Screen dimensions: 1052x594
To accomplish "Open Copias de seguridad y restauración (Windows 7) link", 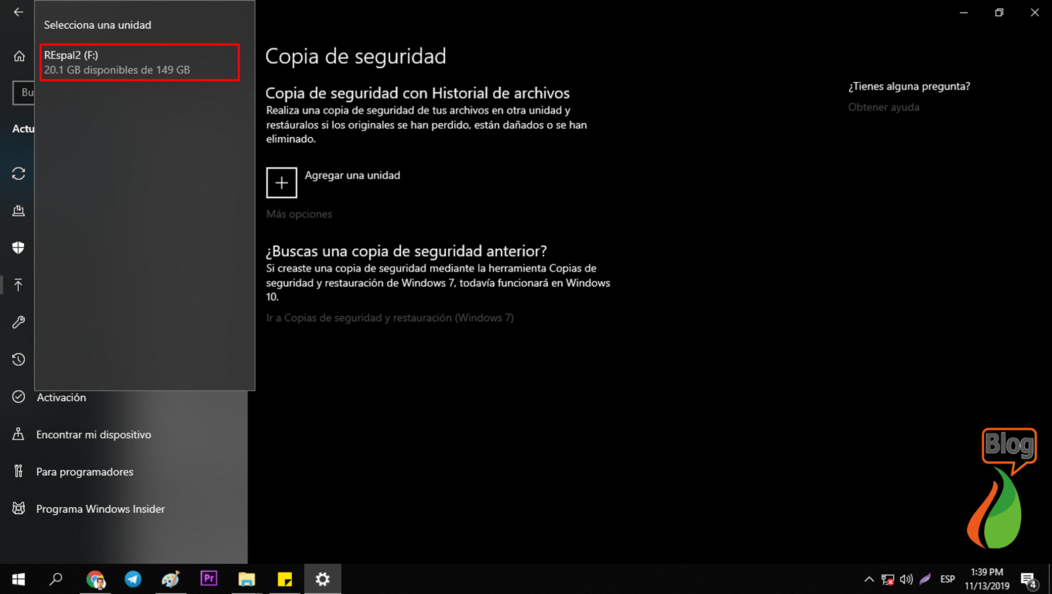I will 390,318.
